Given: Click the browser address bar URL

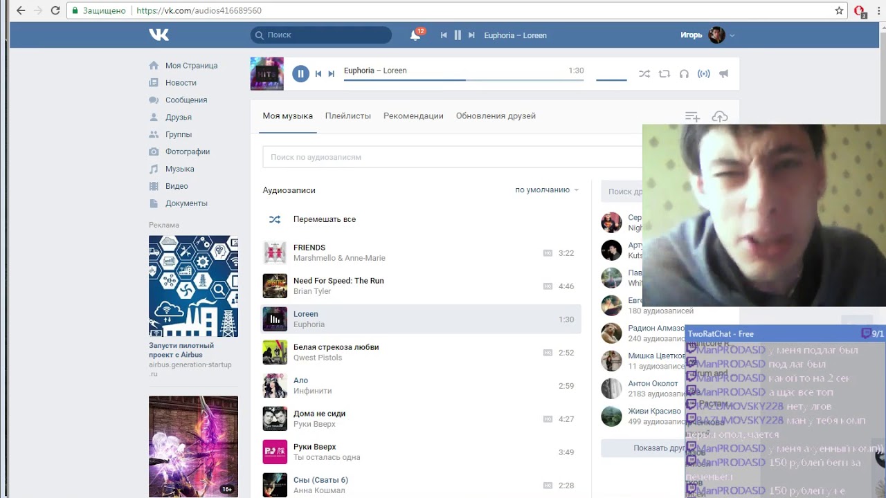Looking at the screenshot, I should click(x=199, y=11).
